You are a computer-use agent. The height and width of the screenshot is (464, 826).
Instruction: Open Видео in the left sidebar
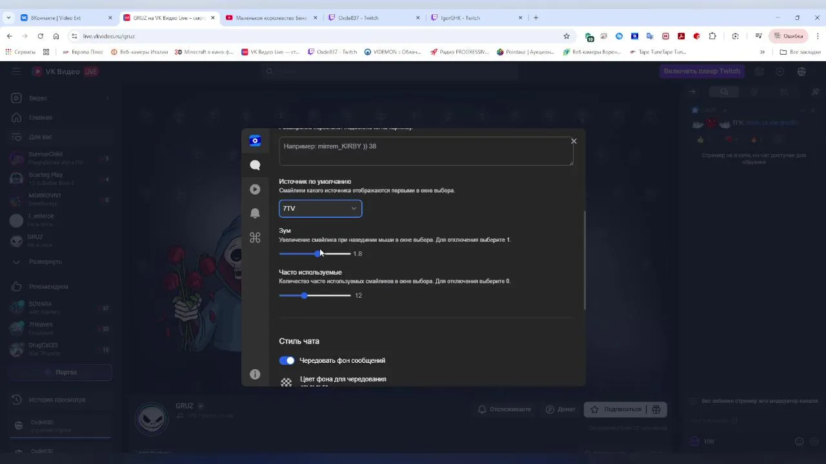click(x=61, y=98)
